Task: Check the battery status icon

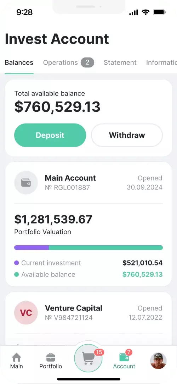Action: [x=159, y=12]
